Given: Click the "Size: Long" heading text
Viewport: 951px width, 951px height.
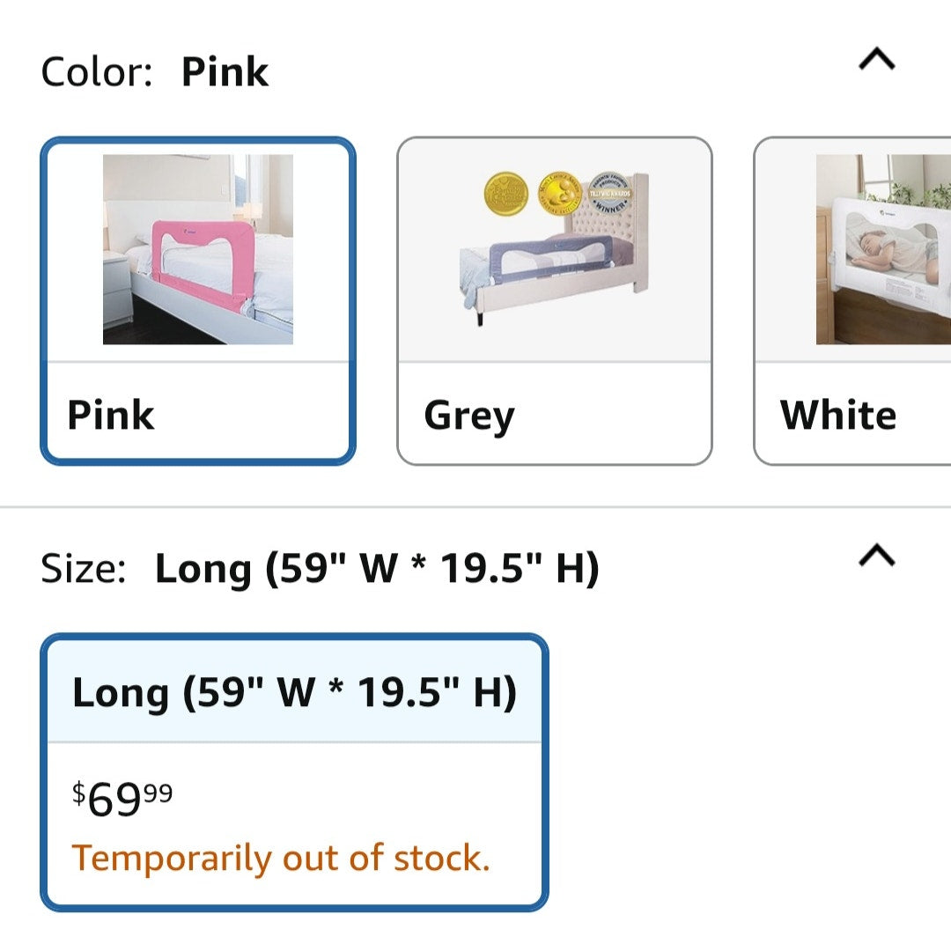Looking at the screenshot, I should click(320, 569).
